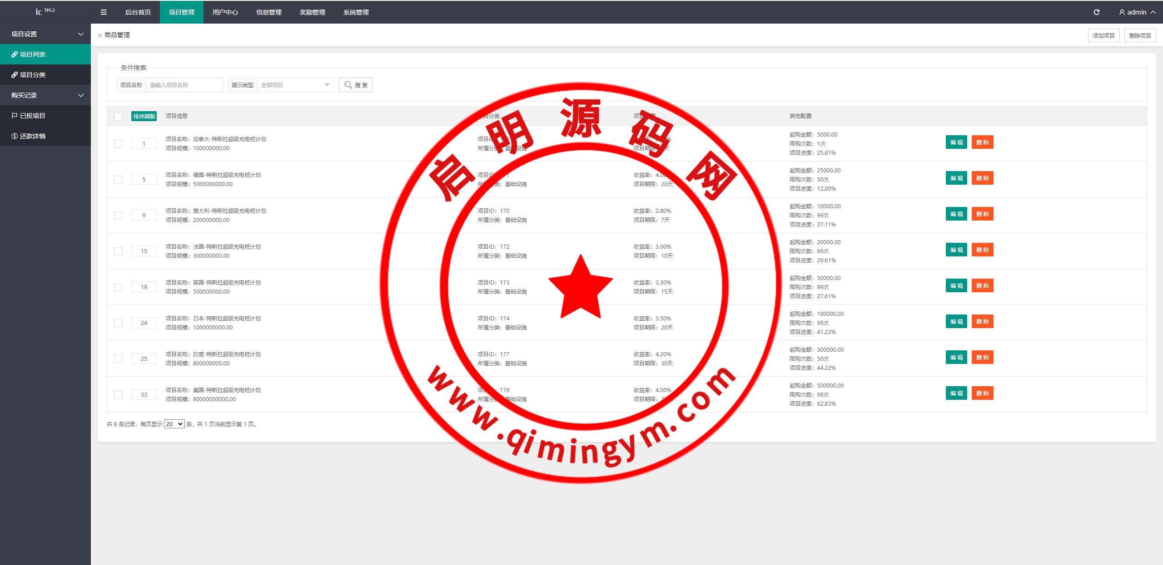
Task: Check the checkbox for 美国 project row
Action: [x=118, y=395]
